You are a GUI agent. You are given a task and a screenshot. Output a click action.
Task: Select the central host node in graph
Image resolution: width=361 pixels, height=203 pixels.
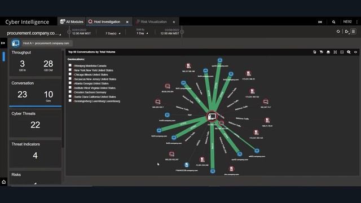pyautogui.click(x=212, y=117)
